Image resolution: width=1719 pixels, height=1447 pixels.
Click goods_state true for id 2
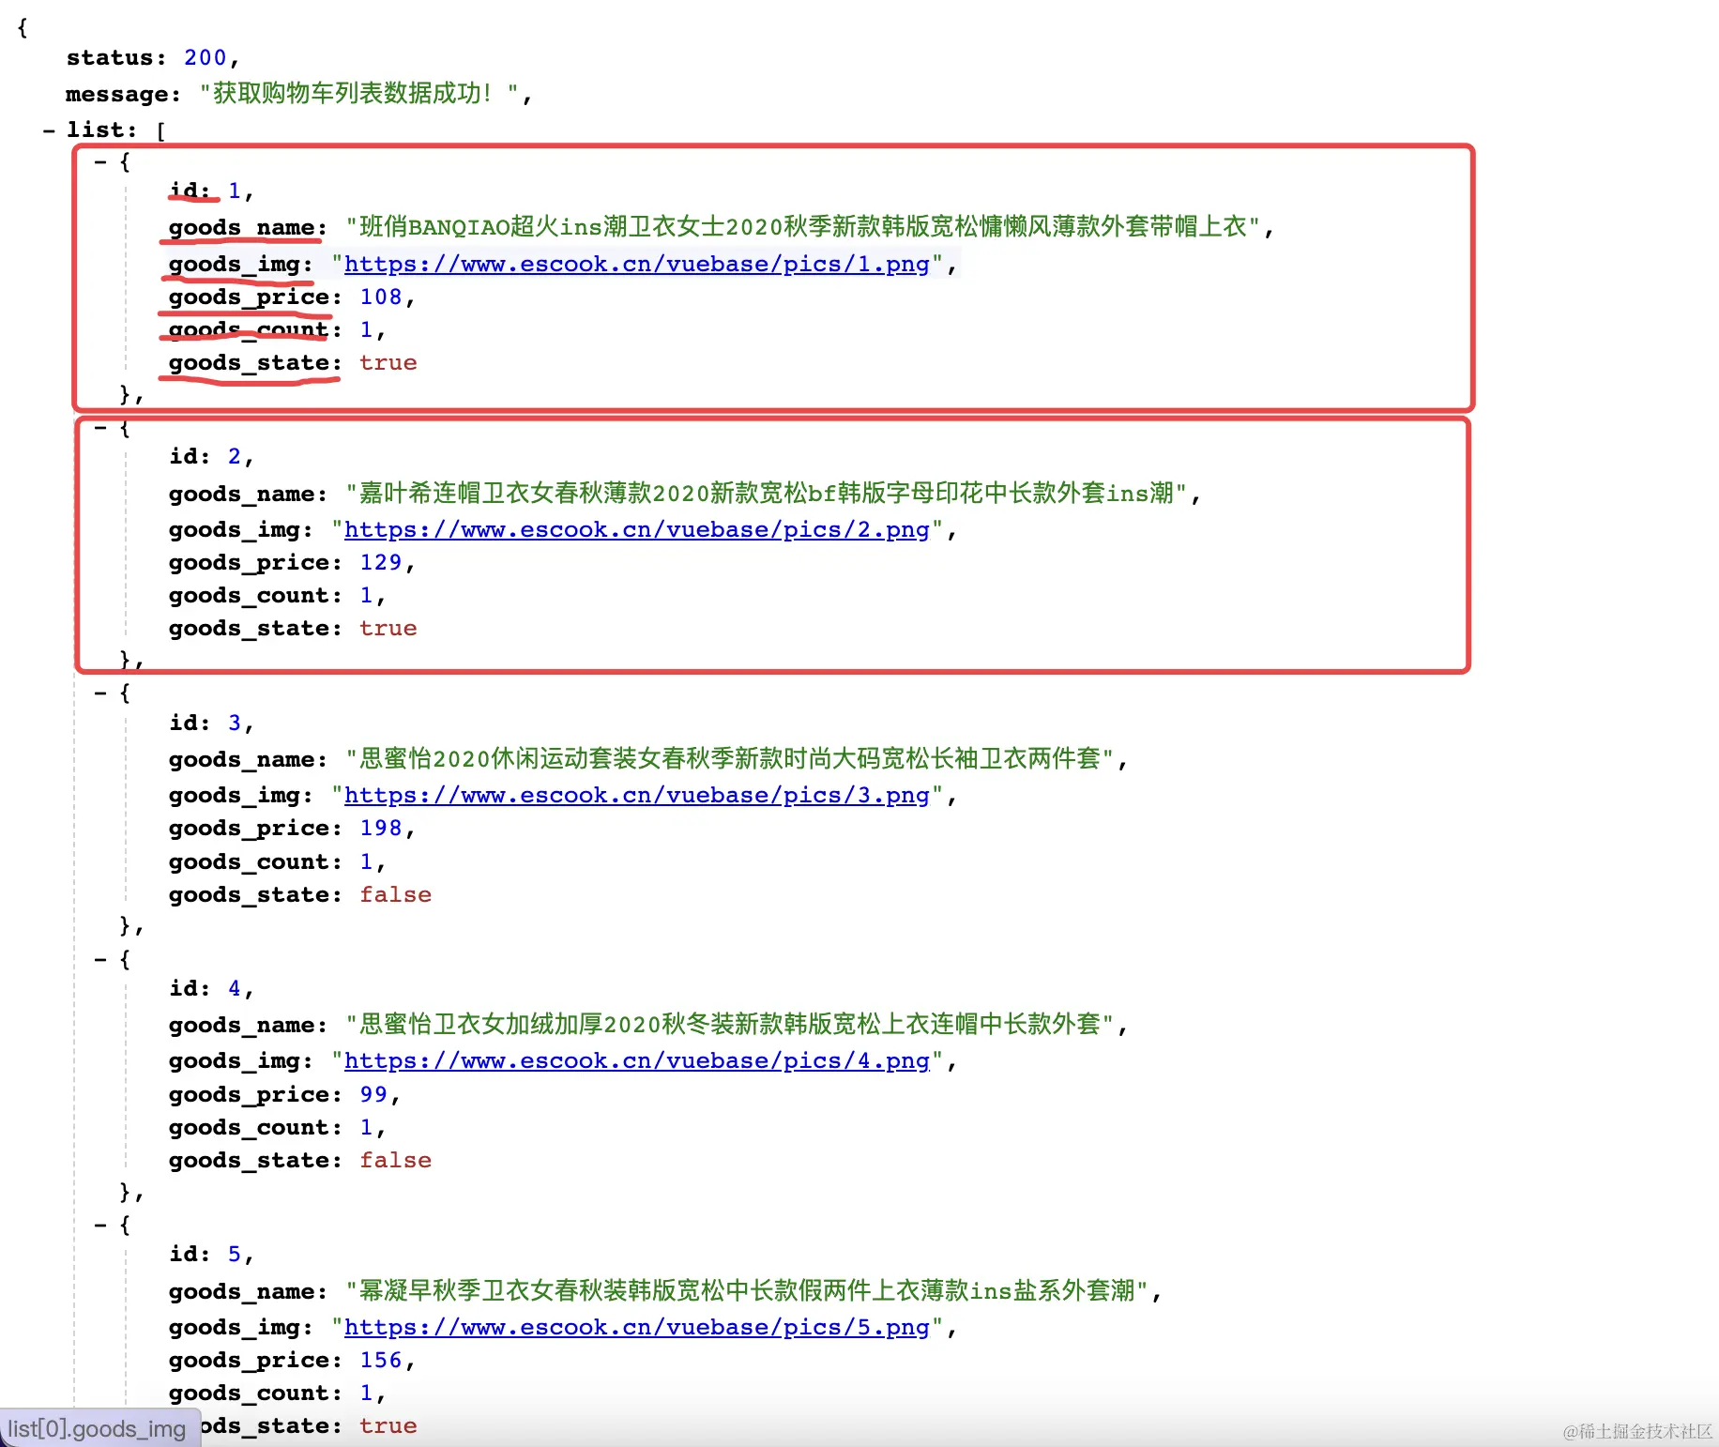(388, 629)
